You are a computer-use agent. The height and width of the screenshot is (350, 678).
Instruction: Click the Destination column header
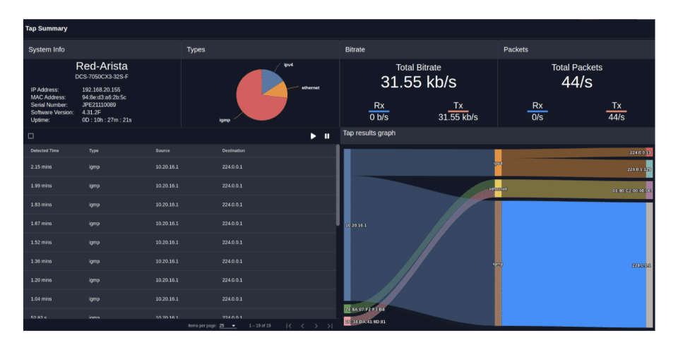tap(233, 151)
